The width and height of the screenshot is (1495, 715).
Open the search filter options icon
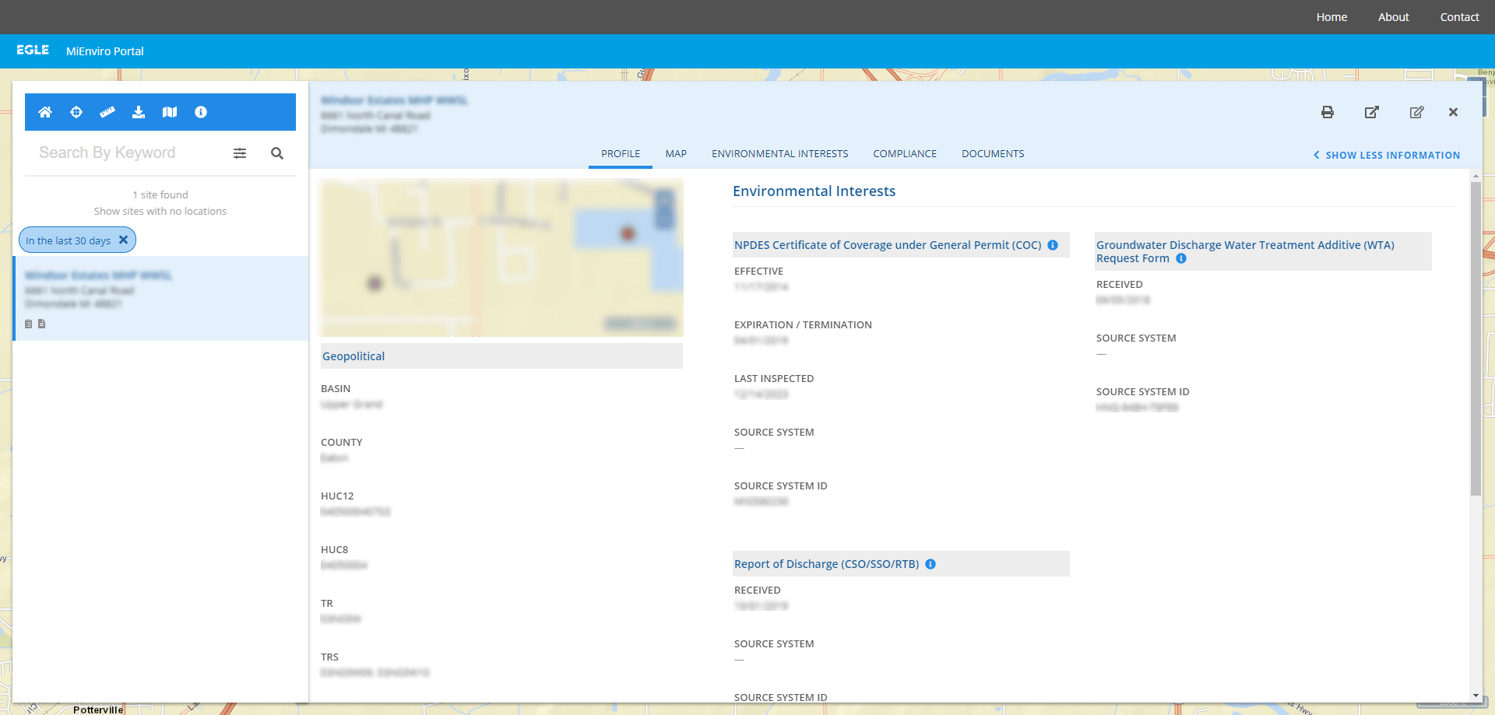240,153
